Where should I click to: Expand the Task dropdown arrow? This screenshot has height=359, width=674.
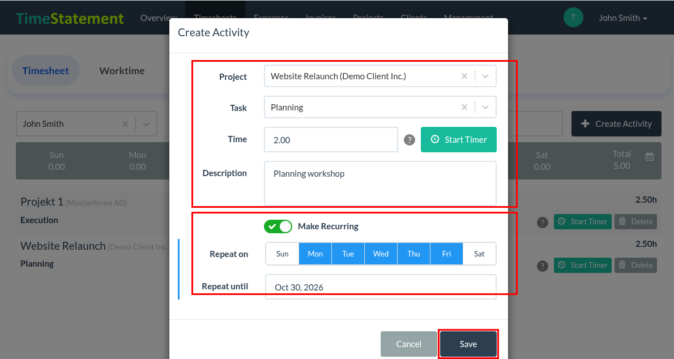click(x=485, y=107)
